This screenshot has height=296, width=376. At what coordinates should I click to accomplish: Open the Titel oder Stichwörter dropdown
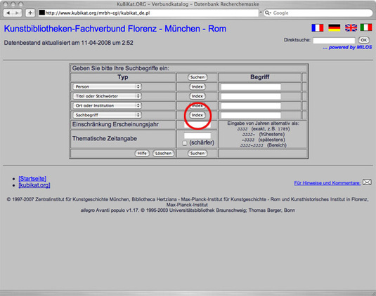108,96
